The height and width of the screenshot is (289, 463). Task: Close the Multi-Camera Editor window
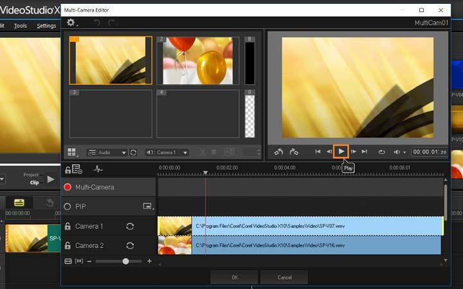click(441, 10)
